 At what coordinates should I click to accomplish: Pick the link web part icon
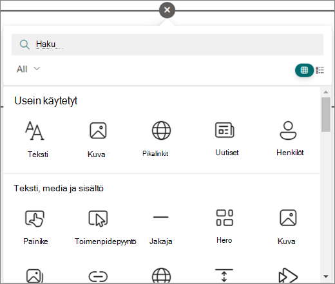tap(98, 276)
